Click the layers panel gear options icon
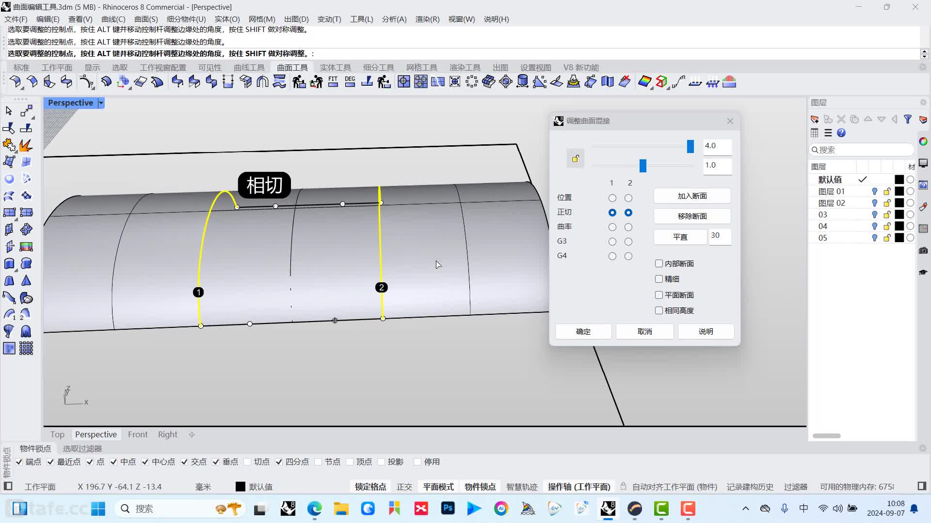 point(923,103)
